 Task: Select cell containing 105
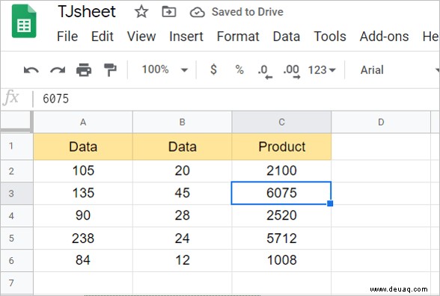click(83, 171)
